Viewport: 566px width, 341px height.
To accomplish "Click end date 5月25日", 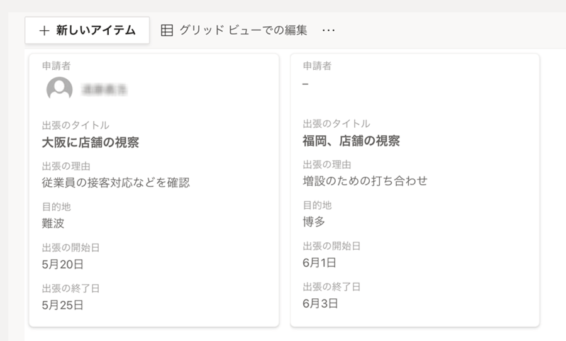I will pos(63,305).
